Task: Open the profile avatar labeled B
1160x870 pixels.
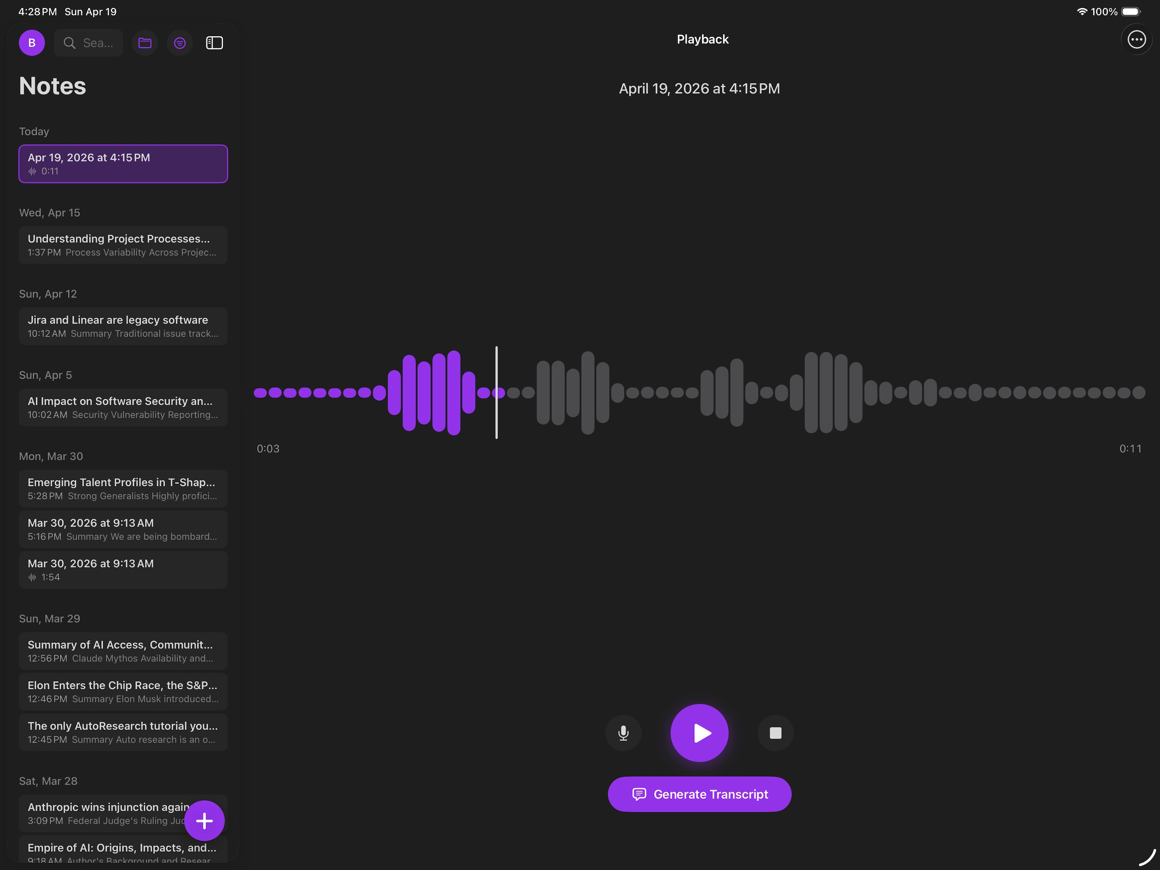Action: (32, 43)
